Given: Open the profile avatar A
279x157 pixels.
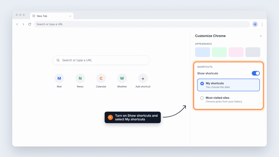Looking at the screenshot, I should (255, 24).
